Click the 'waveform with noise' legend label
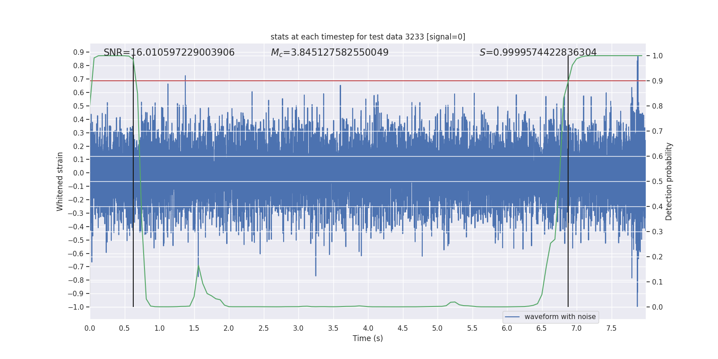718x359 pixels. [x=560, y=317]
